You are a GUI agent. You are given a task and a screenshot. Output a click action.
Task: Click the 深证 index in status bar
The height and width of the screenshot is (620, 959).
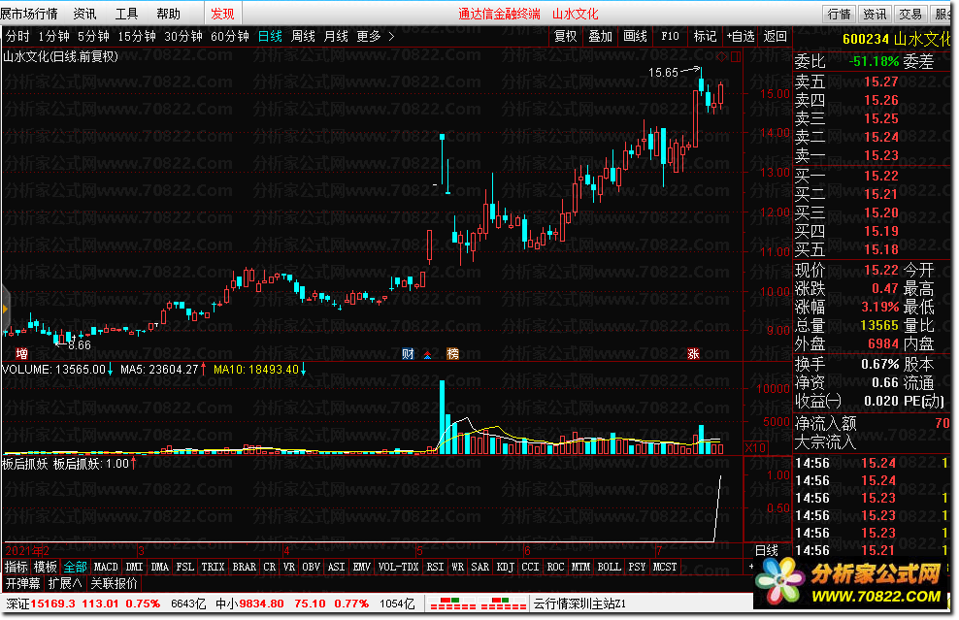point(18,604)
